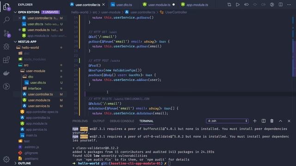Select the Terminal panel tab

point(146,121)
